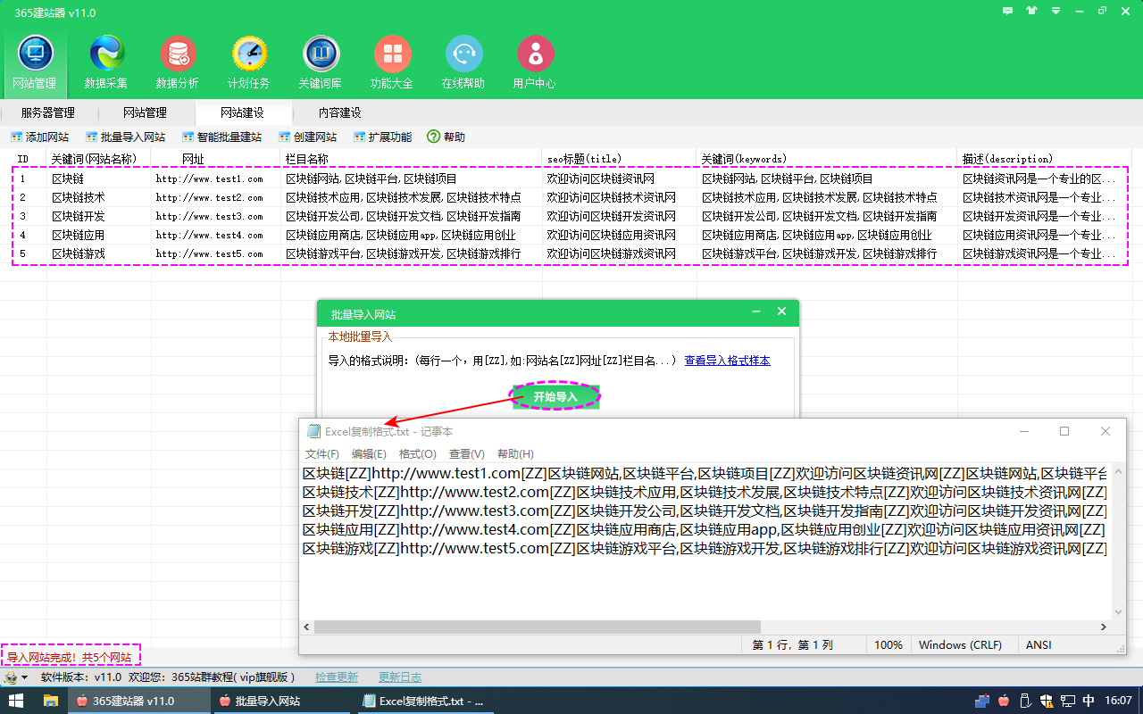The width and height of the screenshot is (1143, 714).
Task: Minimize the 批量导入网站 dialog
Action: pos(755,312)
